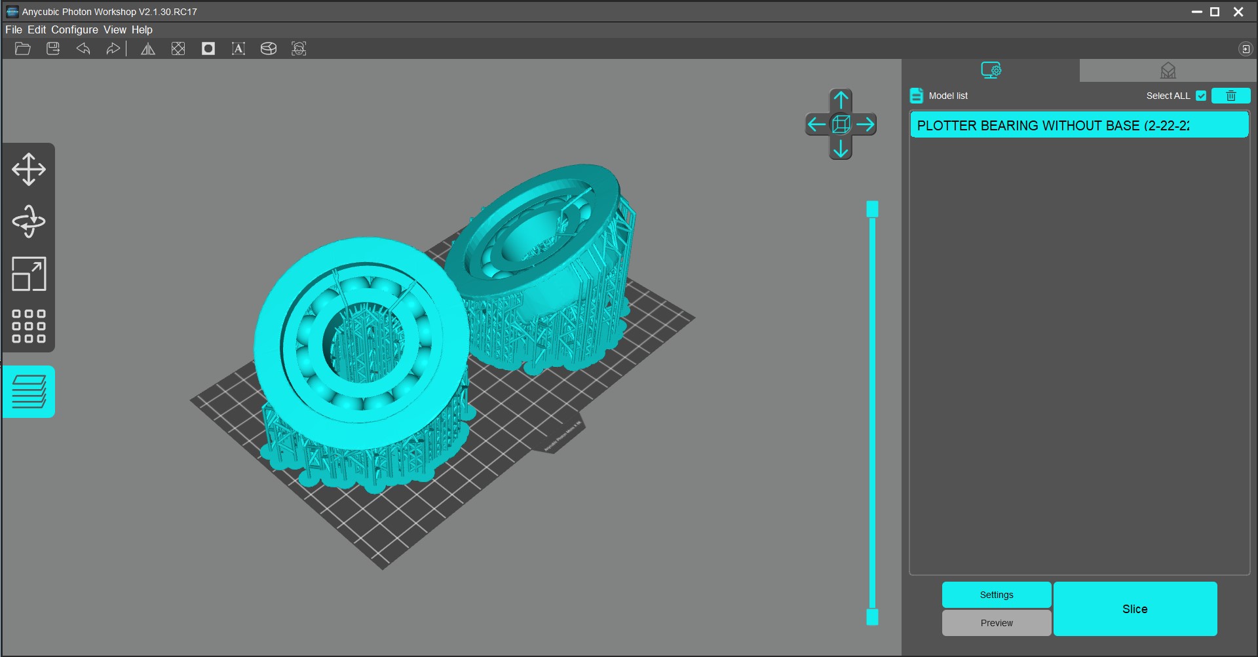Open the File menu
Viewport: 1258px width, 657px height.
point(14,29)
